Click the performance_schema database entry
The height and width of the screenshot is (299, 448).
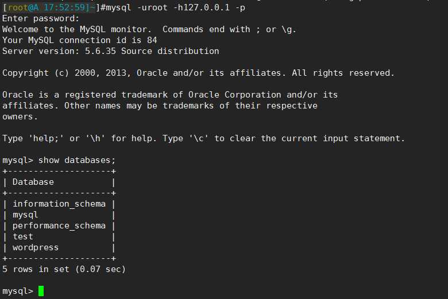[59, 226]
